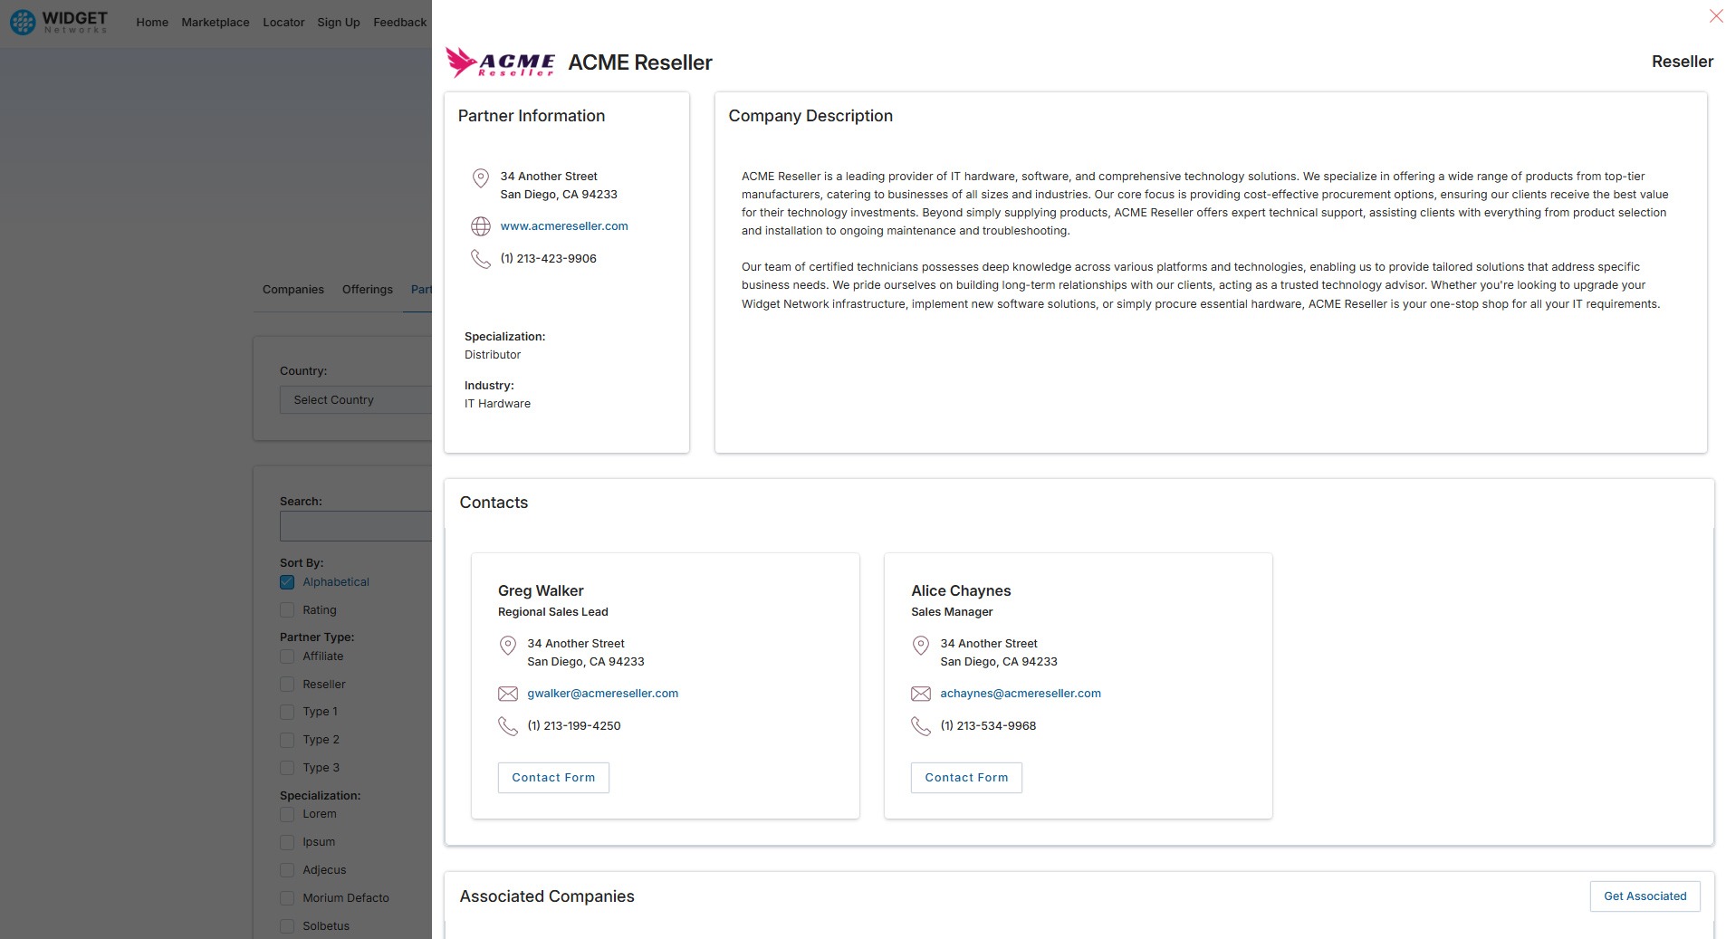Switch to the Offerings tab

tap(368, 290)
